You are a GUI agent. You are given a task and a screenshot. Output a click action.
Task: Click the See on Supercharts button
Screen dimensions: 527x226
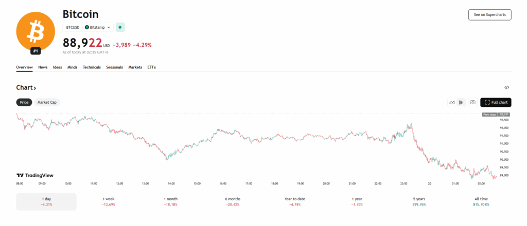[x=489, y=15]
